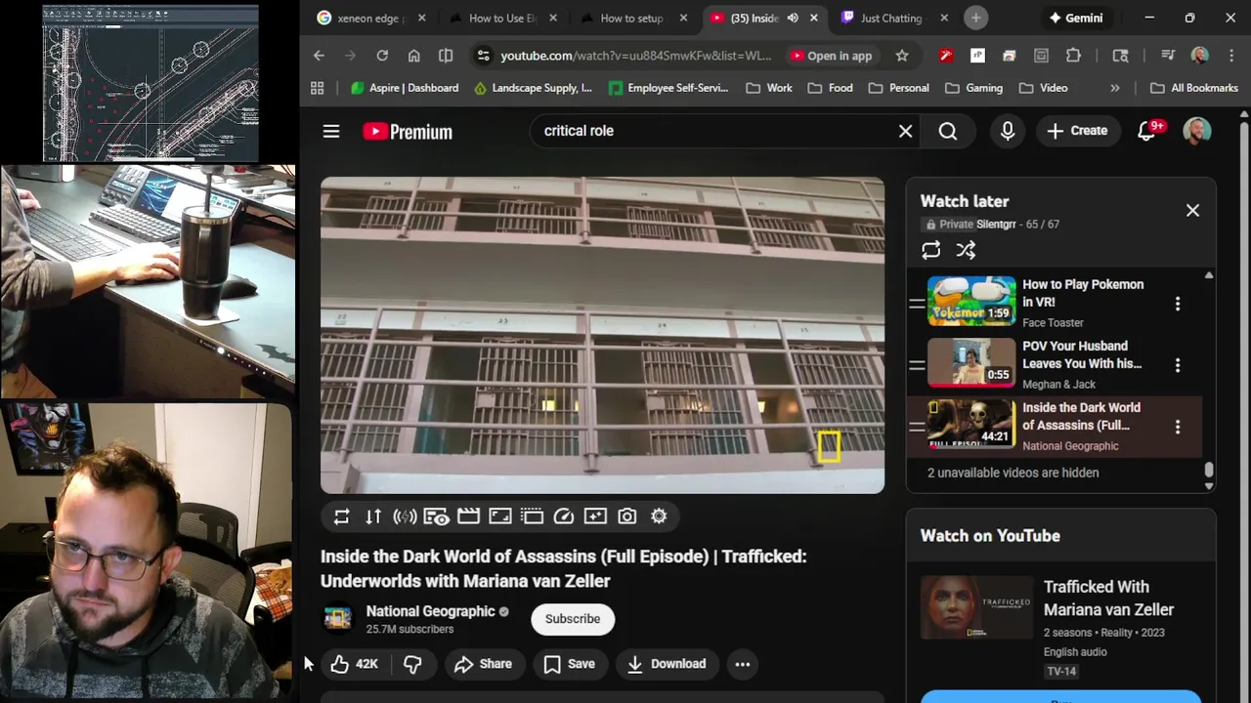Clear the 'critical role' search text
Viewport: 1251px width, 703px height.
tap(906, 131)
